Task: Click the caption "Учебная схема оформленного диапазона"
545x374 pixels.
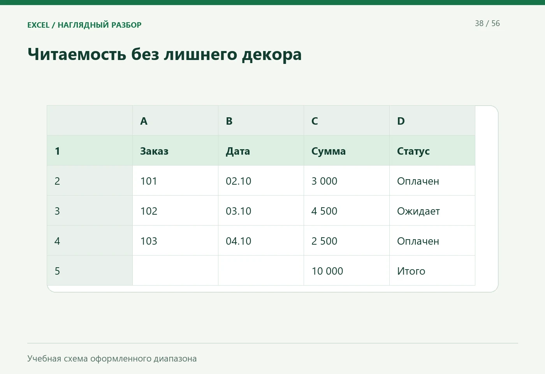Action: pos(112,359)
